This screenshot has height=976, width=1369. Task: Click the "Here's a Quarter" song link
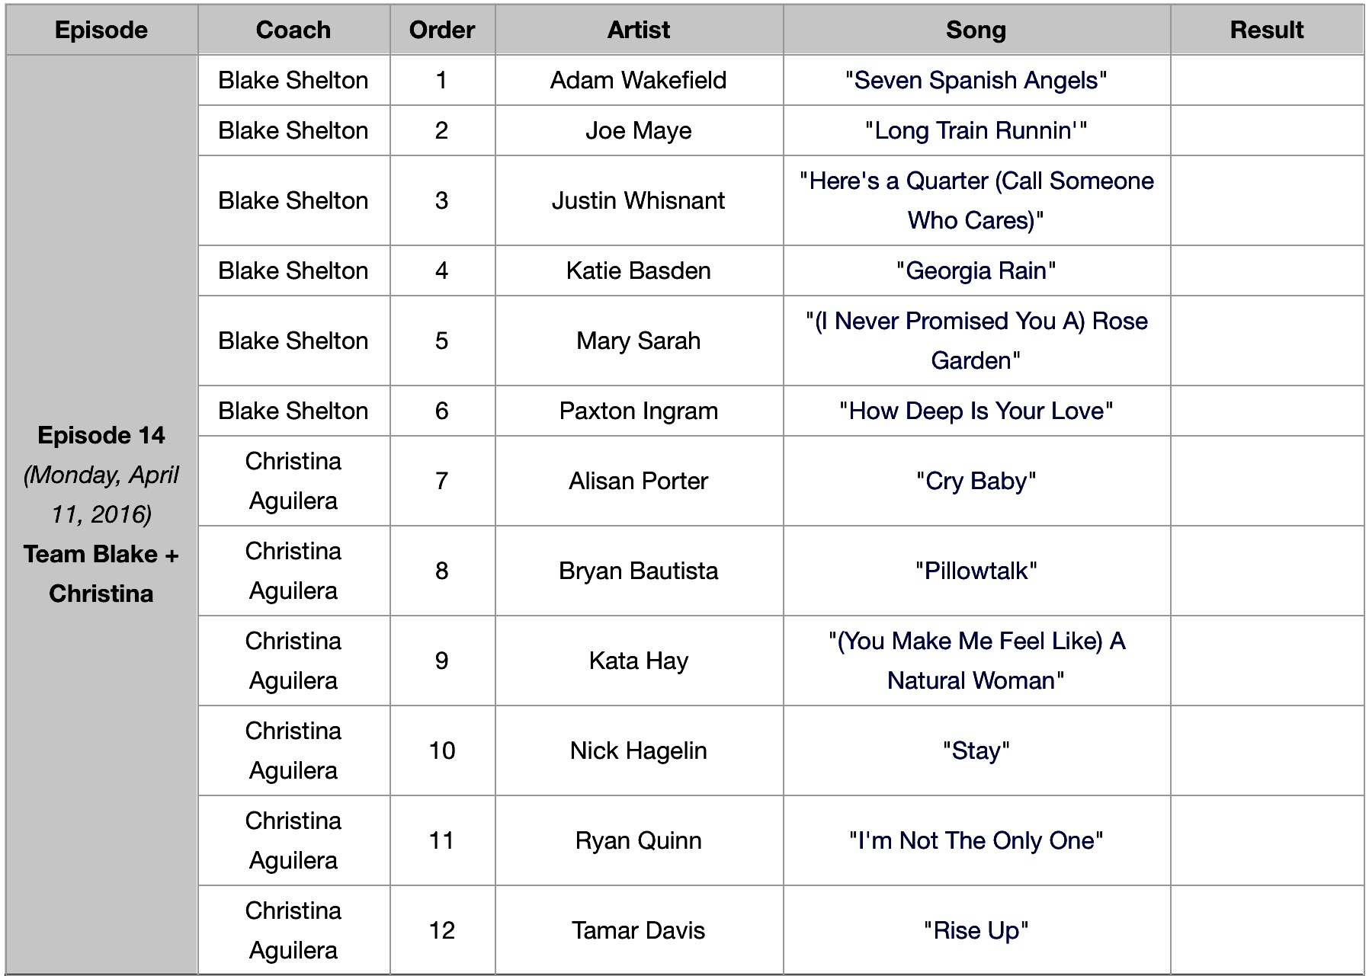(x=976, y=181)
